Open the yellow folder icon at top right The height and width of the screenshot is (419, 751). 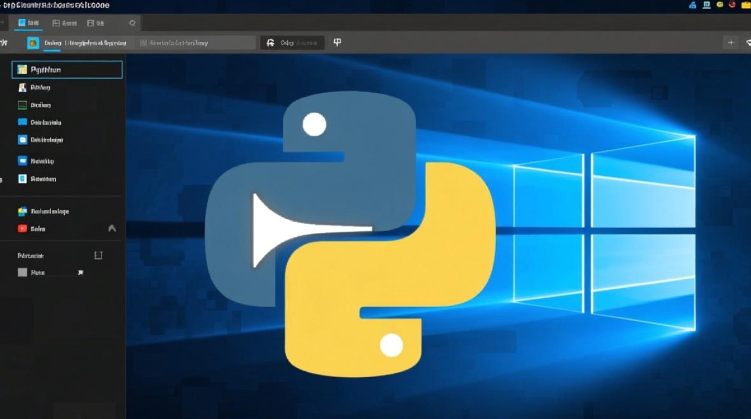pyautogui.click(x=746, y=4)
